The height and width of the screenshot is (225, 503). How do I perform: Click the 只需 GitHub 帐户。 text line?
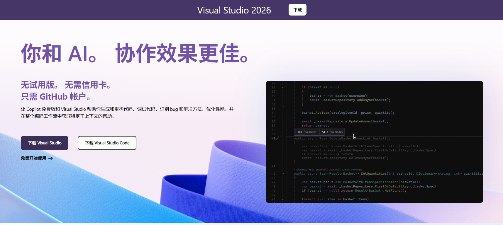[56, 97]
